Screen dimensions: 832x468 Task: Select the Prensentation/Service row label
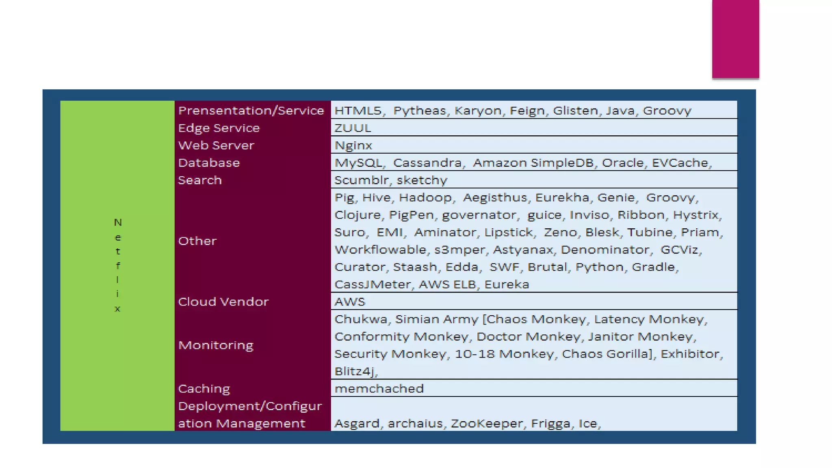pyautogui.click(x=251, y=110)
